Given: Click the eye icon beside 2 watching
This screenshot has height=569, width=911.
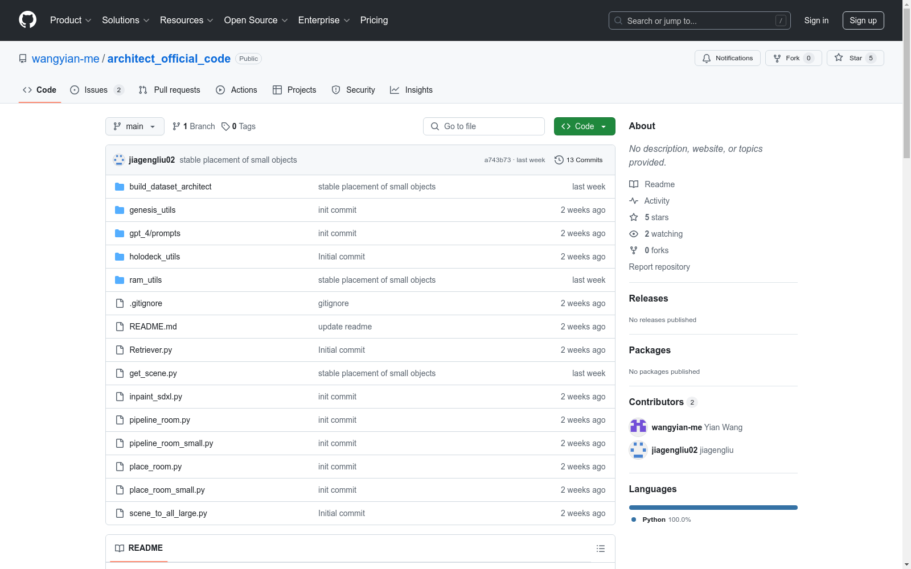Looking at the screenshot, I should (x=634, y=234).
